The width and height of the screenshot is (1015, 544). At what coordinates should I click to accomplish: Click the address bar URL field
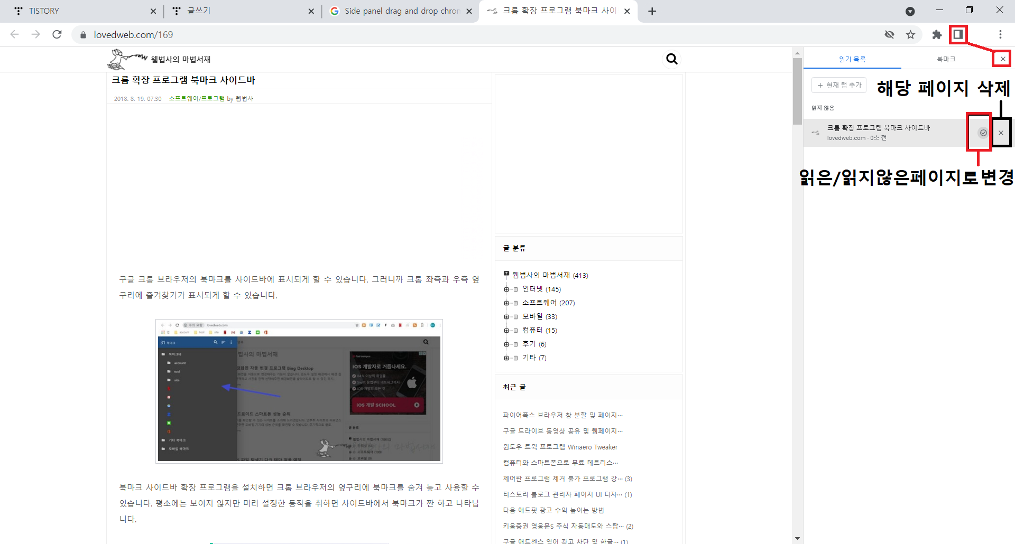pos(476,34)
